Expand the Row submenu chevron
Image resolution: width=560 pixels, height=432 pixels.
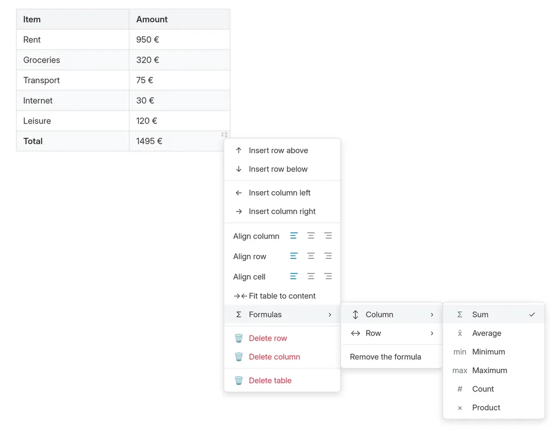(x=432, y=333)
